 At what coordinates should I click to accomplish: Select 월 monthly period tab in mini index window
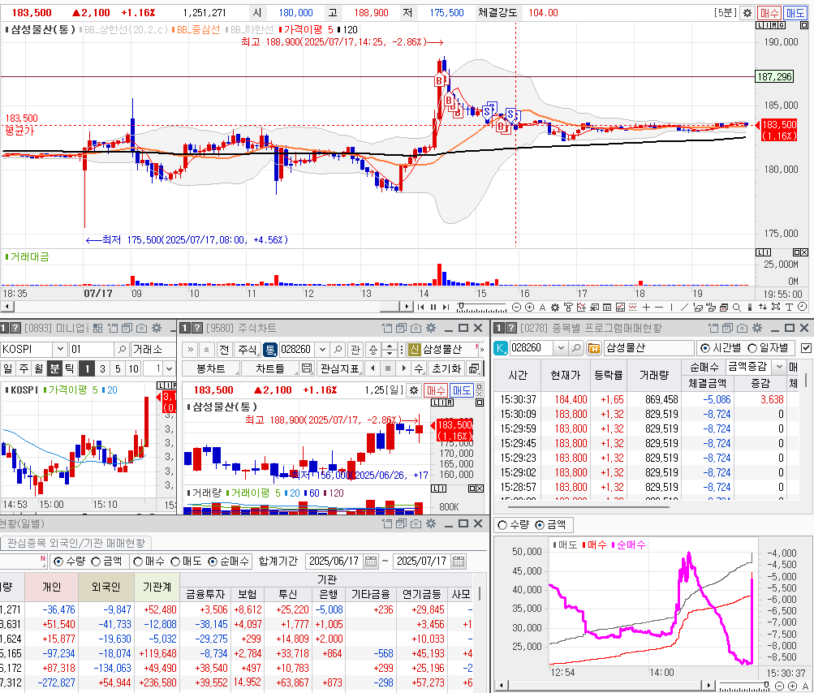point(39,368)
